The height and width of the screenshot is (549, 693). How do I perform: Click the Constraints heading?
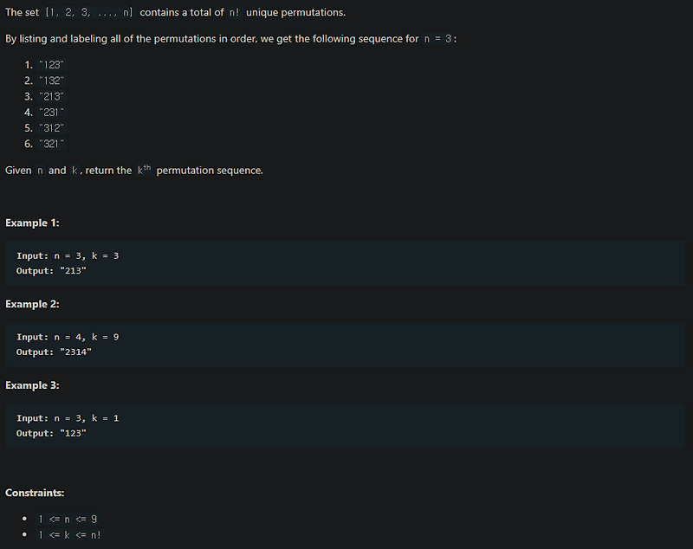pyautogui.click(x=35, y=493)
